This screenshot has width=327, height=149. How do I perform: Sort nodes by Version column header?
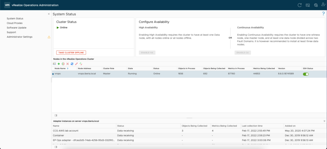click(x=282, y=68)
